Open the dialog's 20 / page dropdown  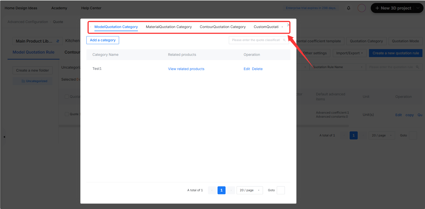[x=250, y=190]
